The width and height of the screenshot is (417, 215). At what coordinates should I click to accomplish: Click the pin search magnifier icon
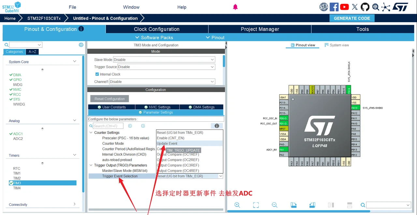363,205
